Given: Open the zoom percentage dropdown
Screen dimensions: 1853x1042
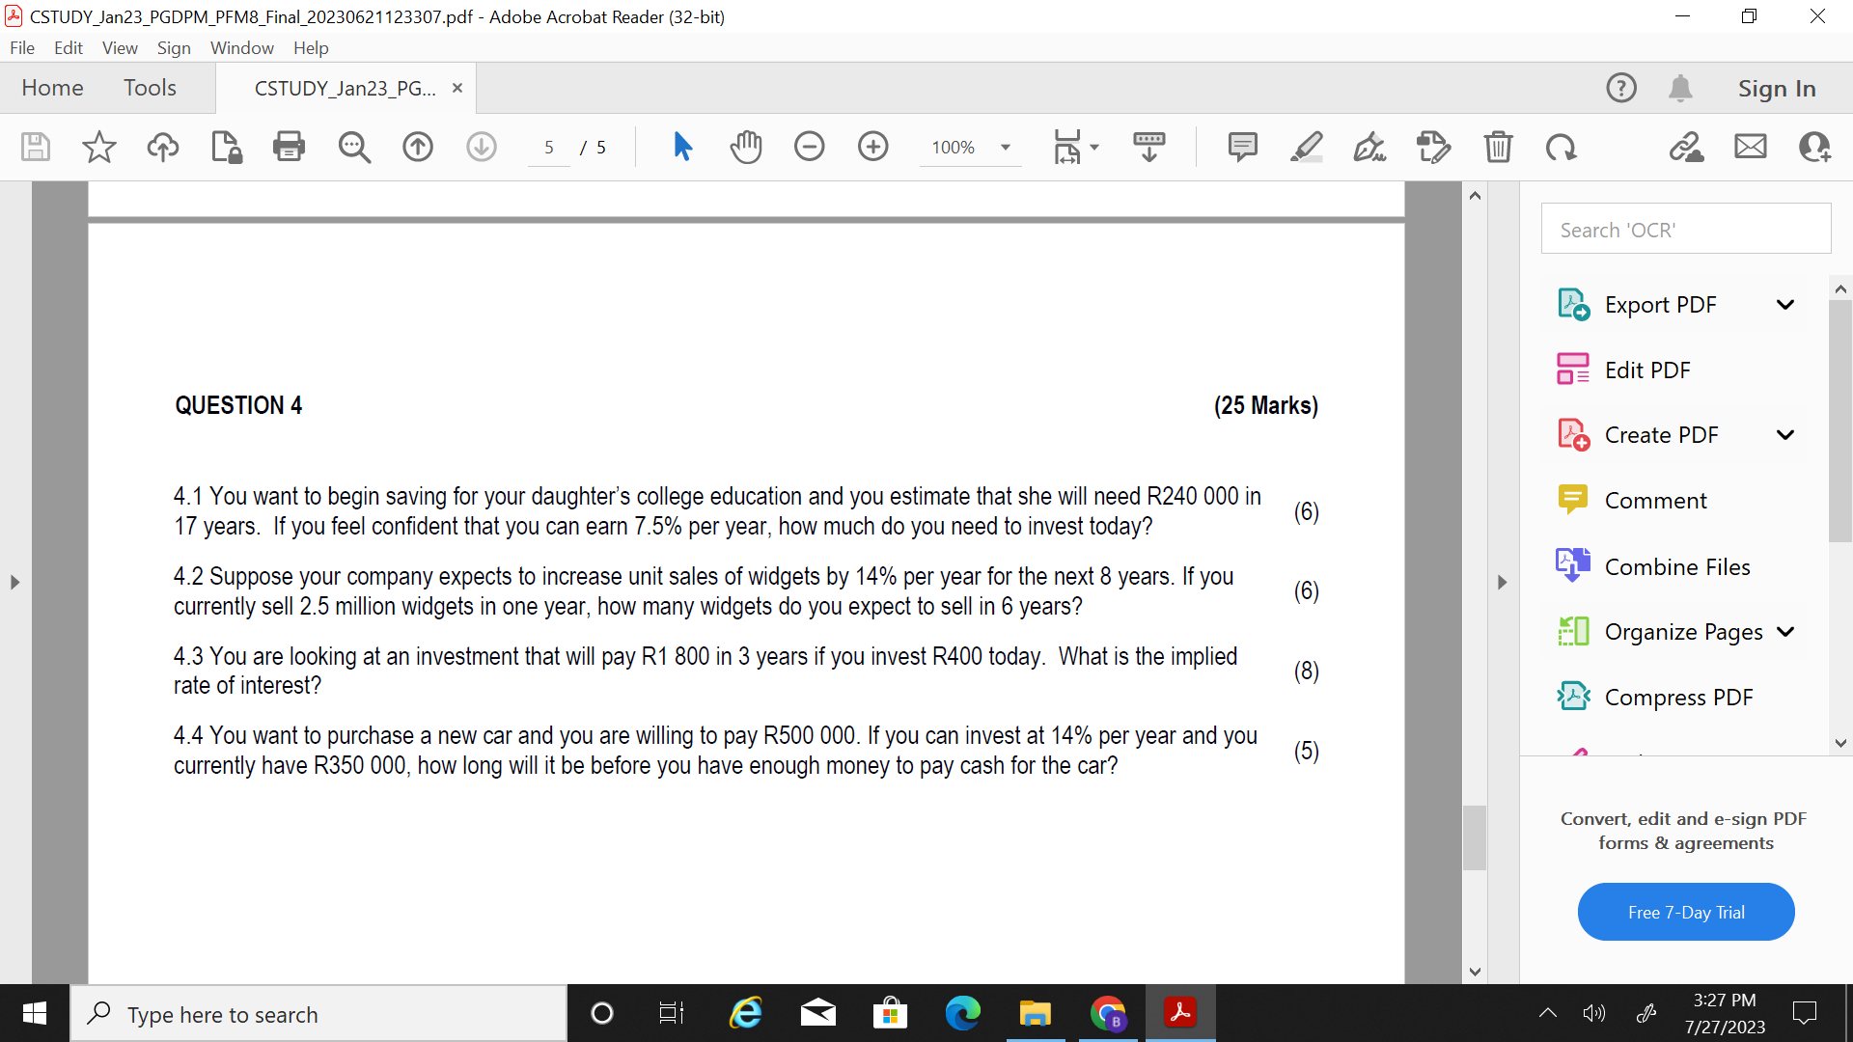Looking at the screenshot, I should (1005, 147).
